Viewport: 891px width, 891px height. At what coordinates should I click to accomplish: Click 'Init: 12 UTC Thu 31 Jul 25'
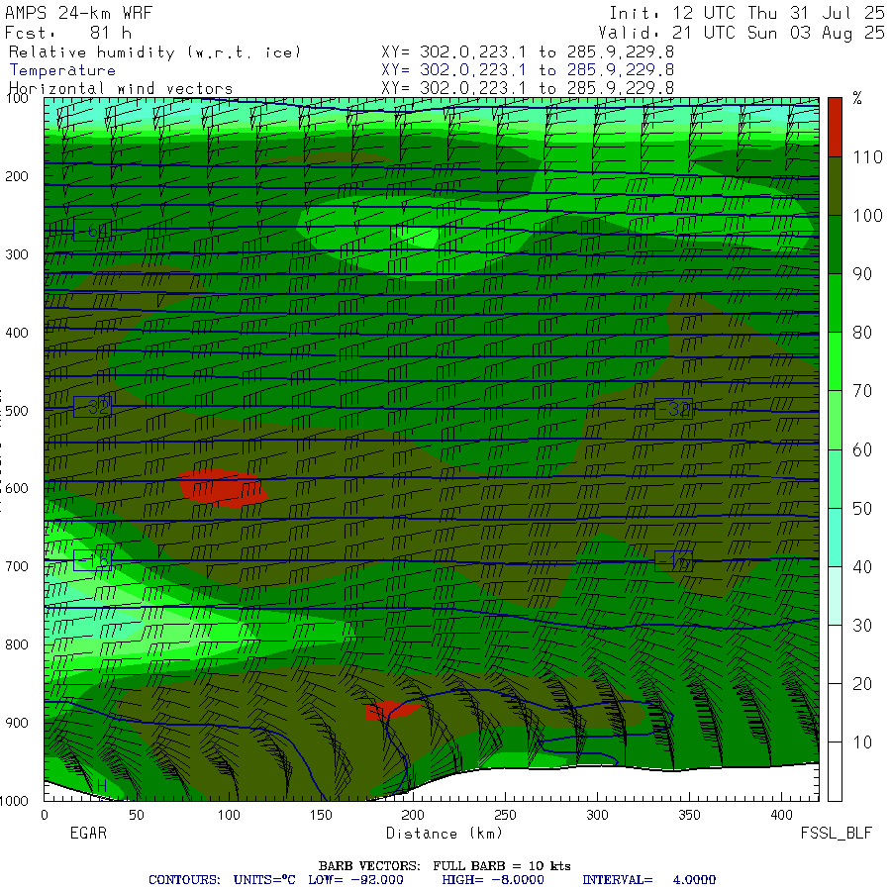pyautogui.click(x=746, y=13)
